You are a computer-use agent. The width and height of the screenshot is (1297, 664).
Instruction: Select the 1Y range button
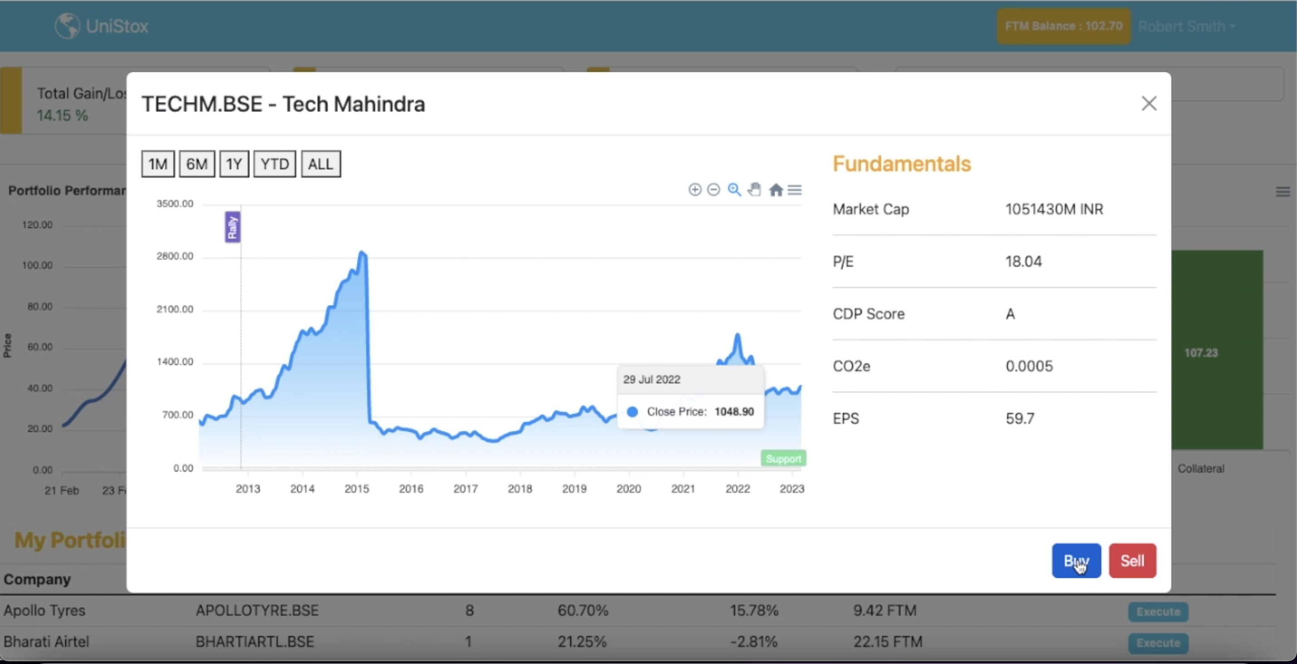[234, 164]
